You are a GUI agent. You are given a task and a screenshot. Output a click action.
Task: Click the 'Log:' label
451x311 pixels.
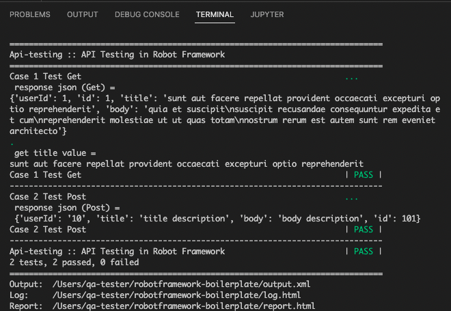18,295
